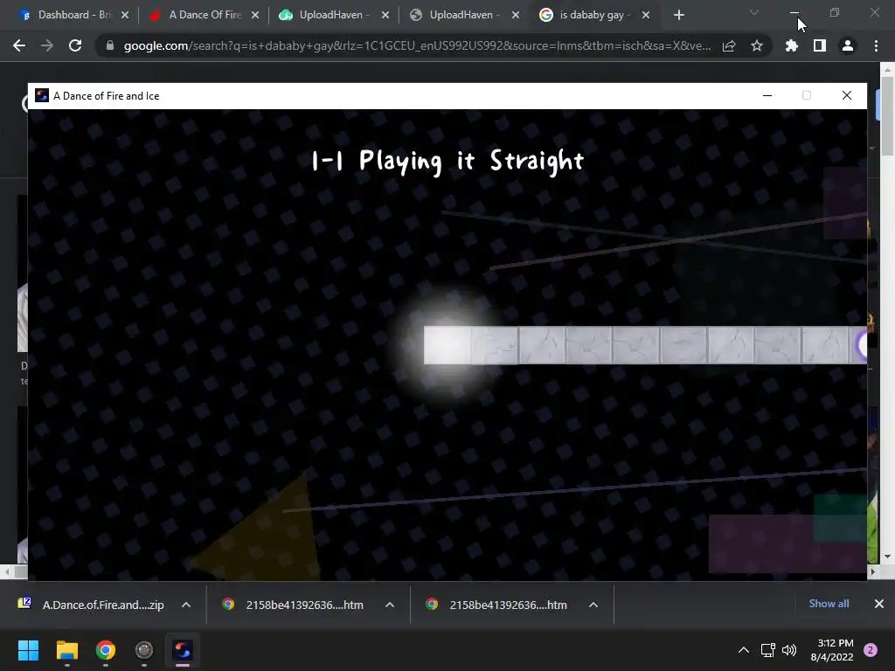This screenshot has width=895, height=671.
Task: Close the second UploadHaven tab
Action: [516, 16]
